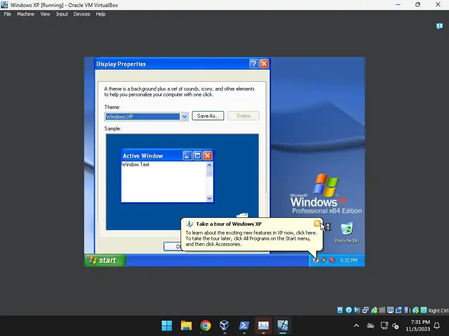Viewport: 449px width, 336px height.
Task: Show hidden tray icons chevron
Action: coord(356,325)
